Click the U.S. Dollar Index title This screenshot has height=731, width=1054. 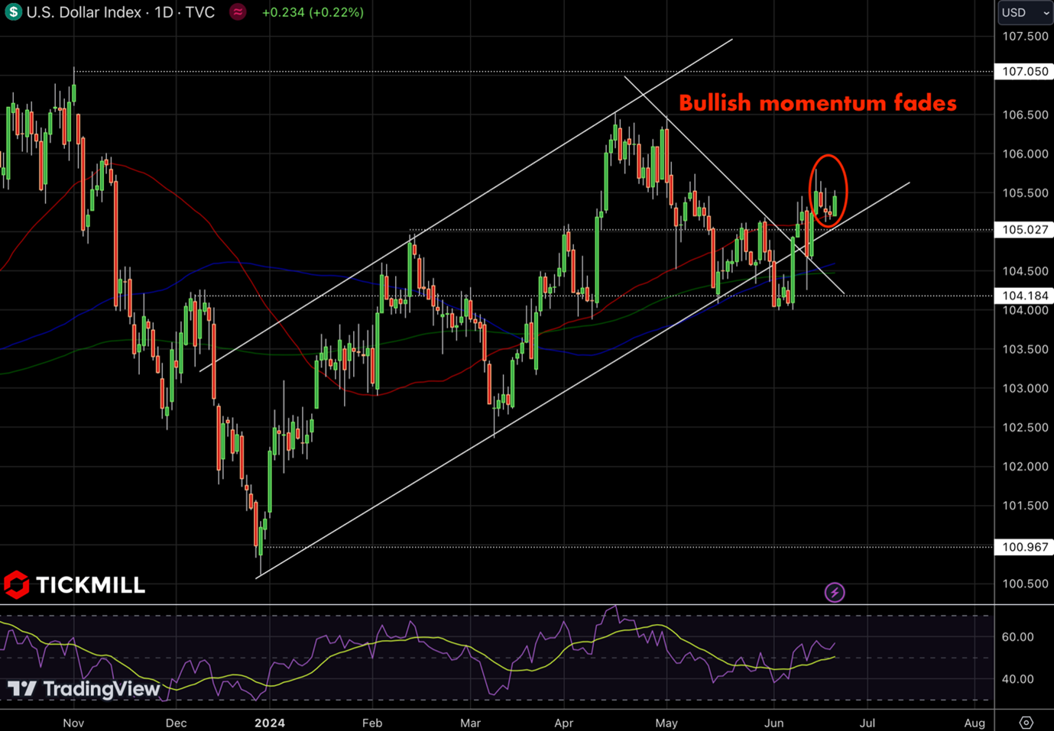pyautogui.click(x=84, y=12)
